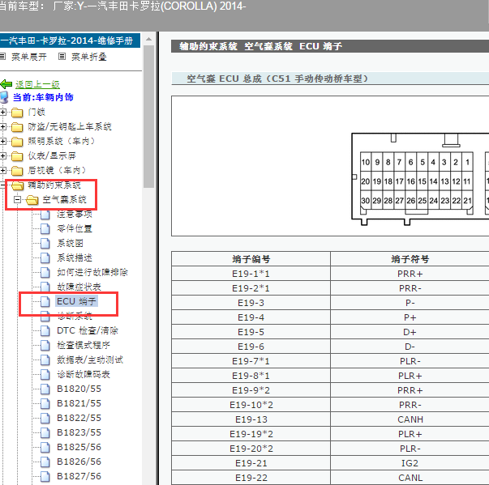Click the 端子符号 column header
This screenshot has height=485, width=489.
pos(410,258)
